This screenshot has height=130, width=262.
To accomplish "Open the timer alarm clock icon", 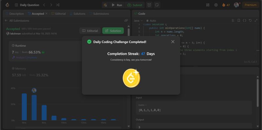I will (x=149, y=5).
